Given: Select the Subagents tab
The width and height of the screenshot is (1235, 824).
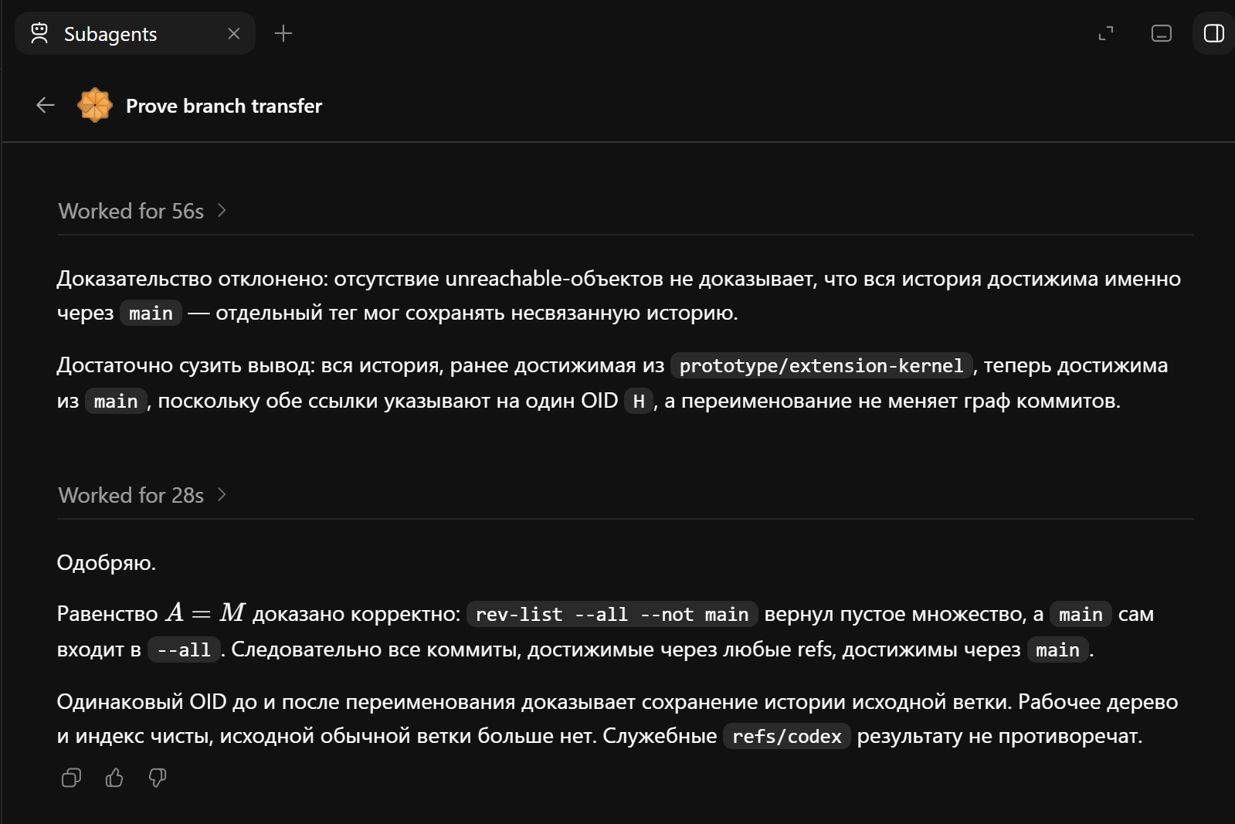Looking at the screenshot, I should pyautogui.click(x=135, y=33).
